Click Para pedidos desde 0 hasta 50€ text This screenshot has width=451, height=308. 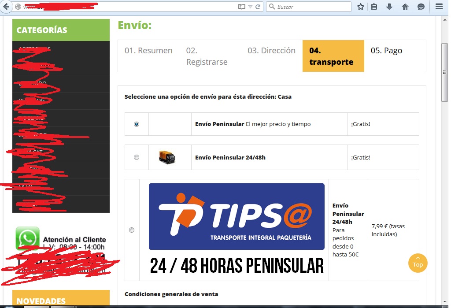pos(345,242)
